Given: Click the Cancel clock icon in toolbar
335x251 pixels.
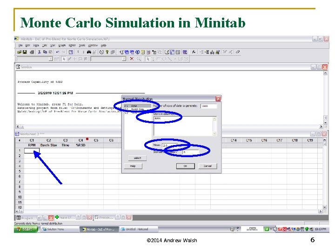Looking at the screenshot, I should (x=101, y=52).
